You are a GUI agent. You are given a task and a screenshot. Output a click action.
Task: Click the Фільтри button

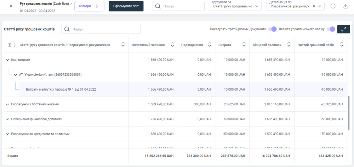coord(89,6)
